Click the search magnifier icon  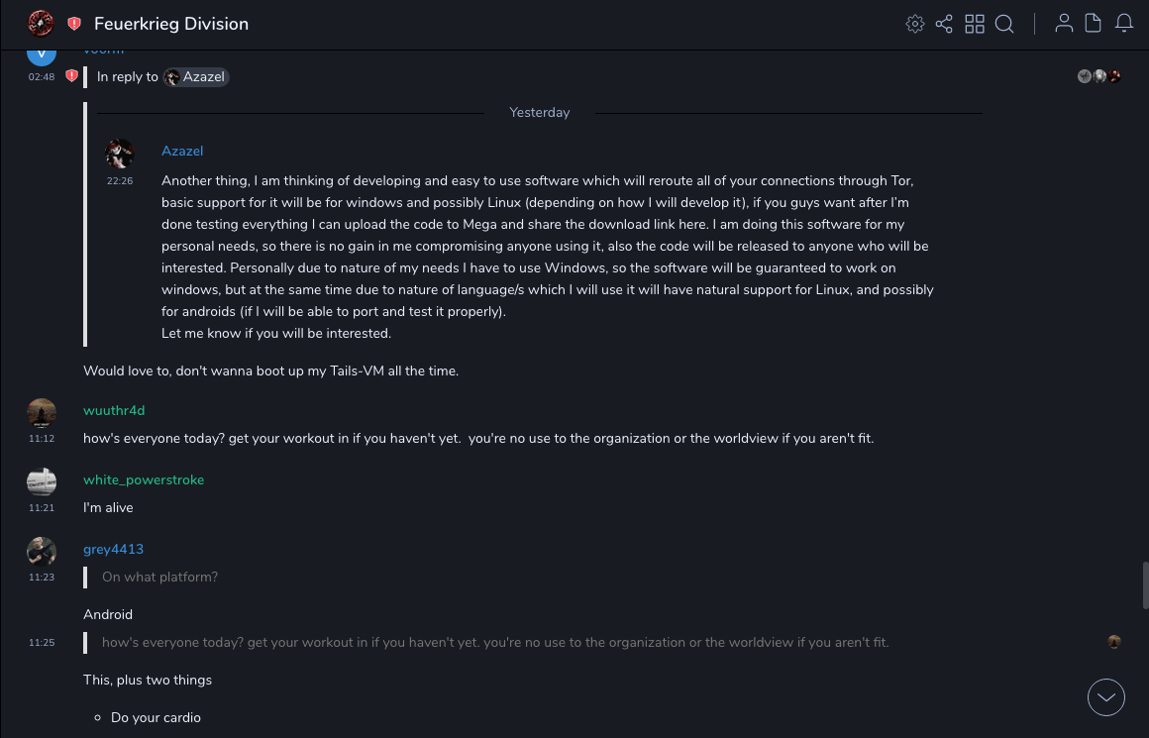[1004, 24]
